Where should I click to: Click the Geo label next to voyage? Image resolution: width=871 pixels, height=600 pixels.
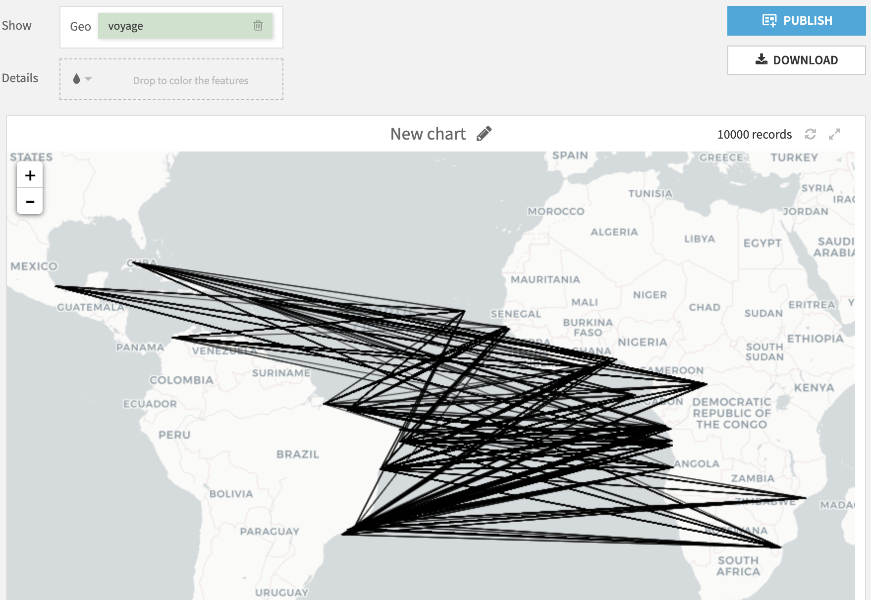81,26
